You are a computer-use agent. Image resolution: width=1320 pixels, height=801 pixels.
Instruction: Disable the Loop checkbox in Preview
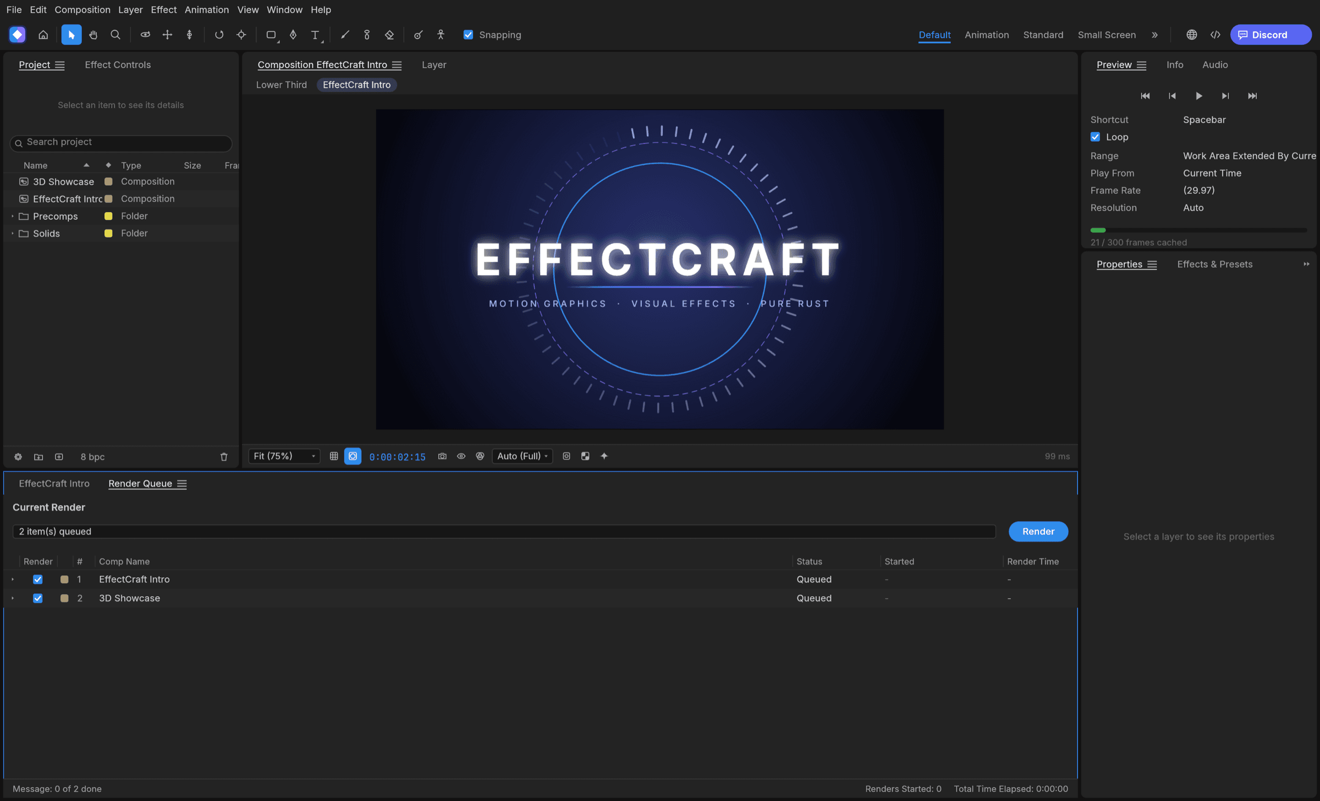tap(1095, 137)
